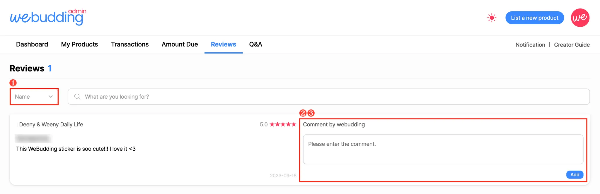
Task: Click the blurred reviewer name
Action: point(33,138)
